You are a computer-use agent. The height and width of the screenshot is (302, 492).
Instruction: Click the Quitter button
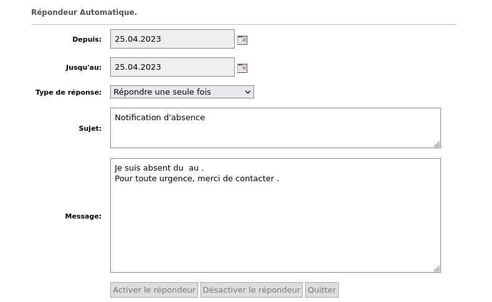tap(322, 290)
